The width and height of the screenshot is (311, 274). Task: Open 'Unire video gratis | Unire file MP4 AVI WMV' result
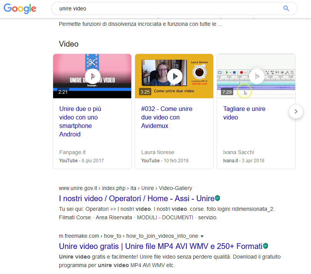pyautogui.click(x=161, y=246)
